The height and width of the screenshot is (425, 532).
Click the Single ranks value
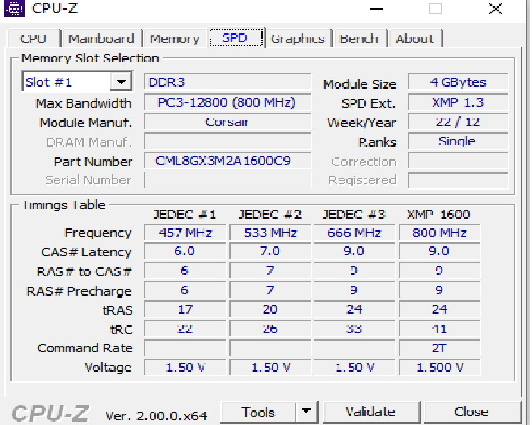[458, 141]
